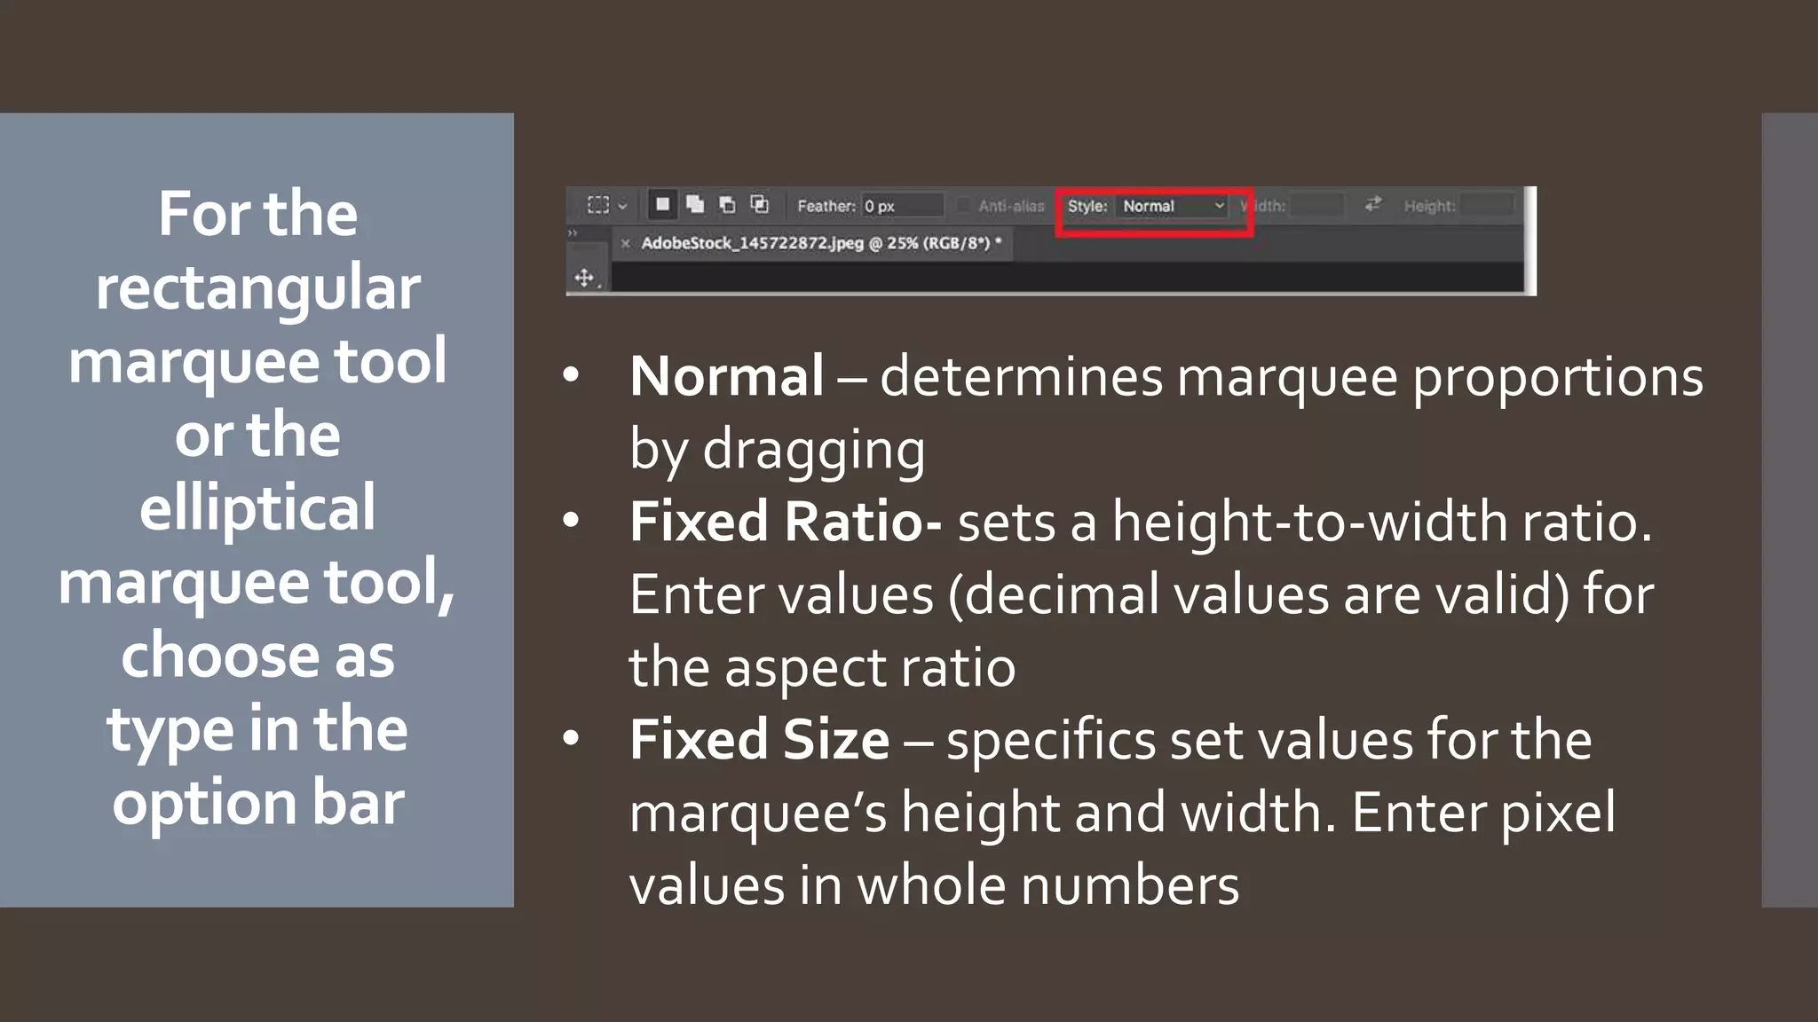Expand the toolbar with double-arrow icon
Screen dimensions: 1818x1022
point(573,232)
